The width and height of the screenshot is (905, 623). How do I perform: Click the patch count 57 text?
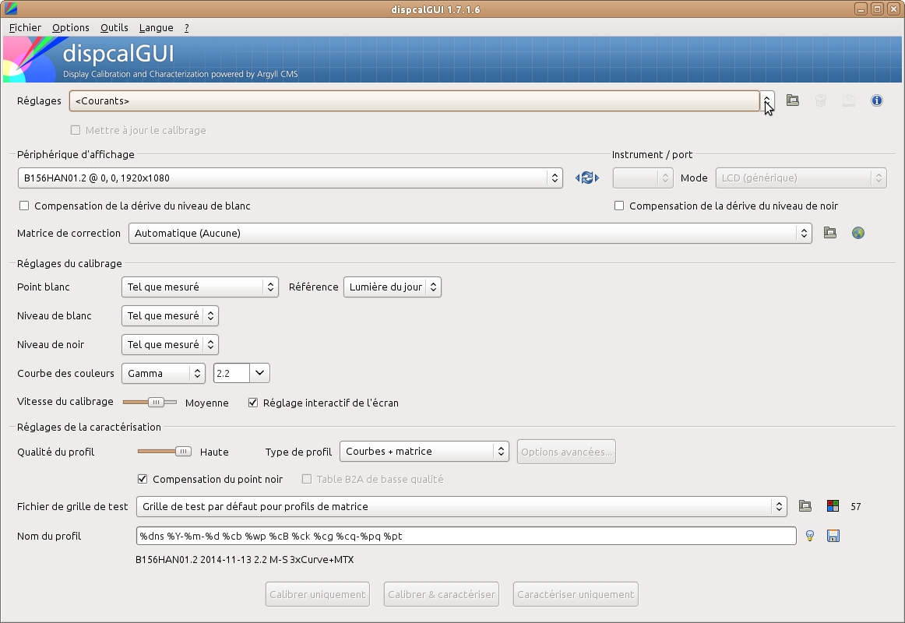[856, 506]
